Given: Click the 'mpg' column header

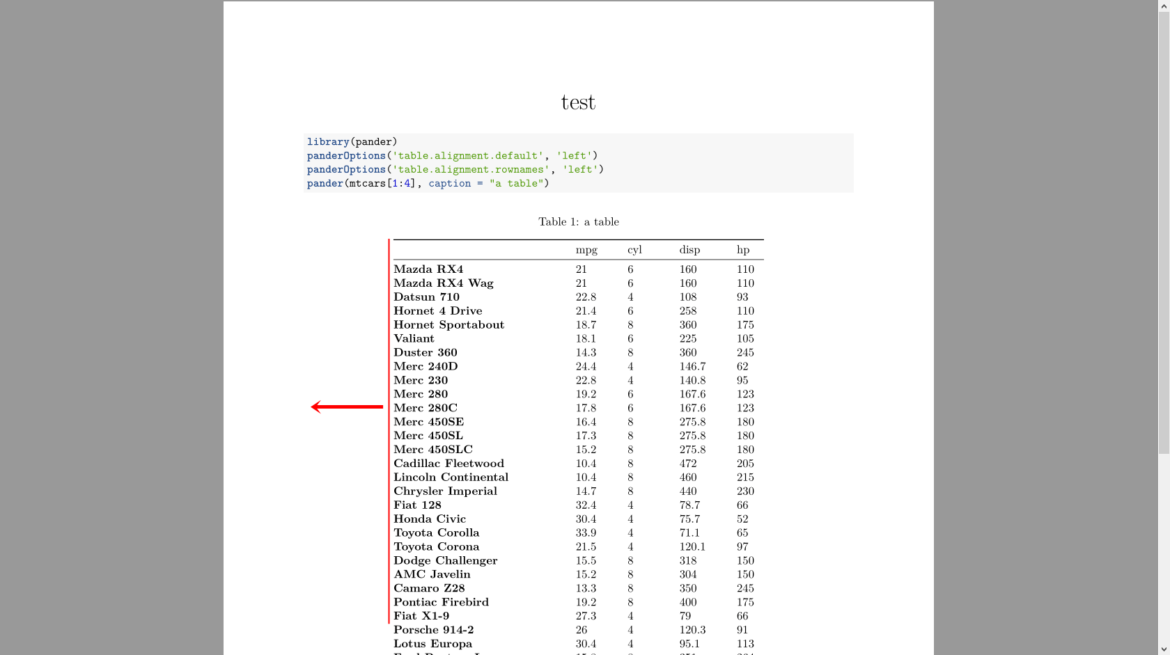Looking at the screenshot, I should tap(586, 250).
